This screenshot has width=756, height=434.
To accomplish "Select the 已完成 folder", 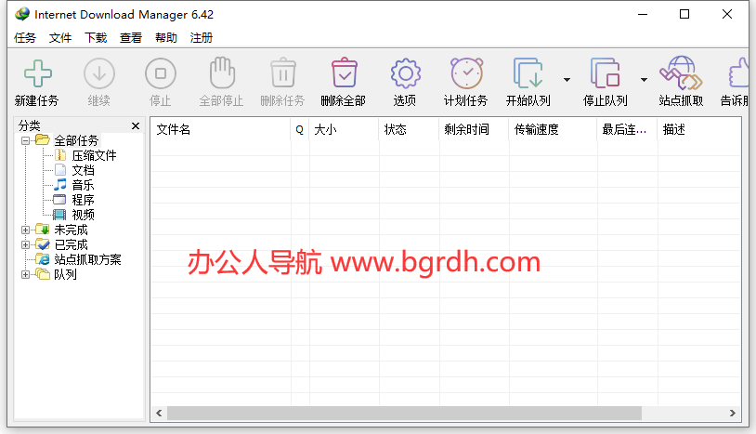I will pyautogui.click(x=71, y=245).
